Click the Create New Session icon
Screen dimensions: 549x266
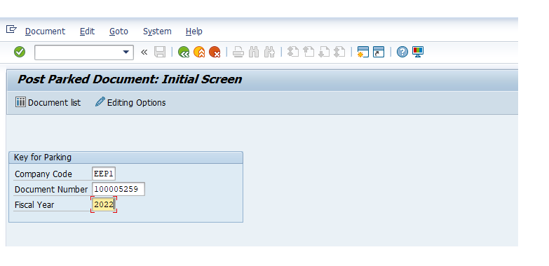pyautogui.click(x=362, y=52)
